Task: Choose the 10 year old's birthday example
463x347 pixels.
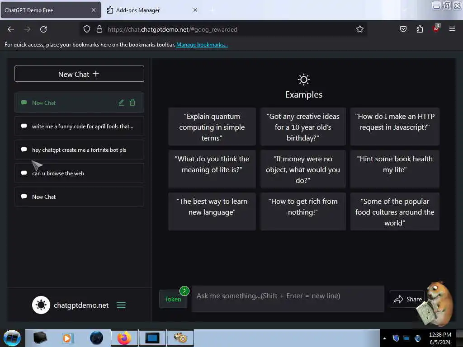Action: [x=303, y=127]
